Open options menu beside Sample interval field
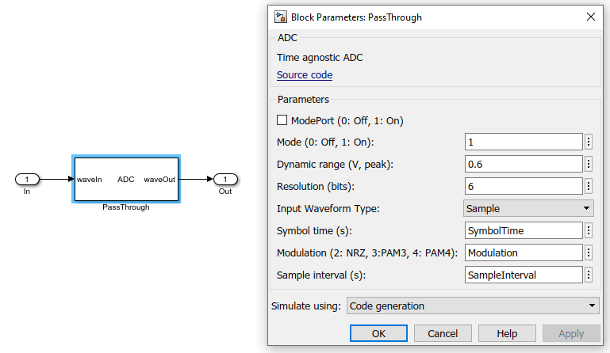 pos(589,275)
